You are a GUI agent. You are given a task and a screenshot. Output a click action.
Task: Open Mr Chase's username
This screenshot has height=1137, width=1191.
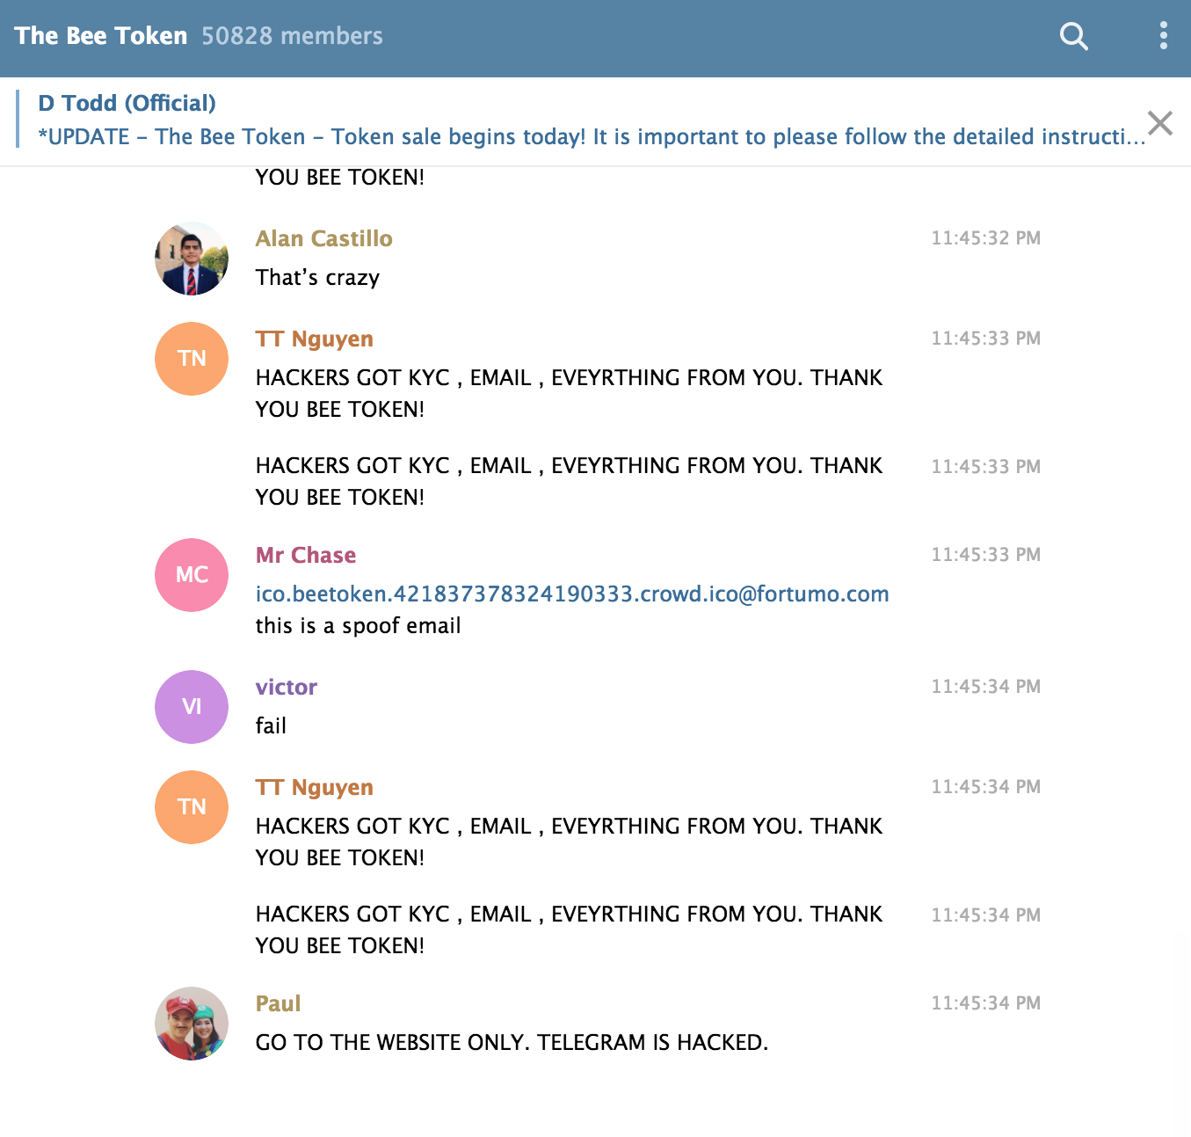(x=305, y=555)
